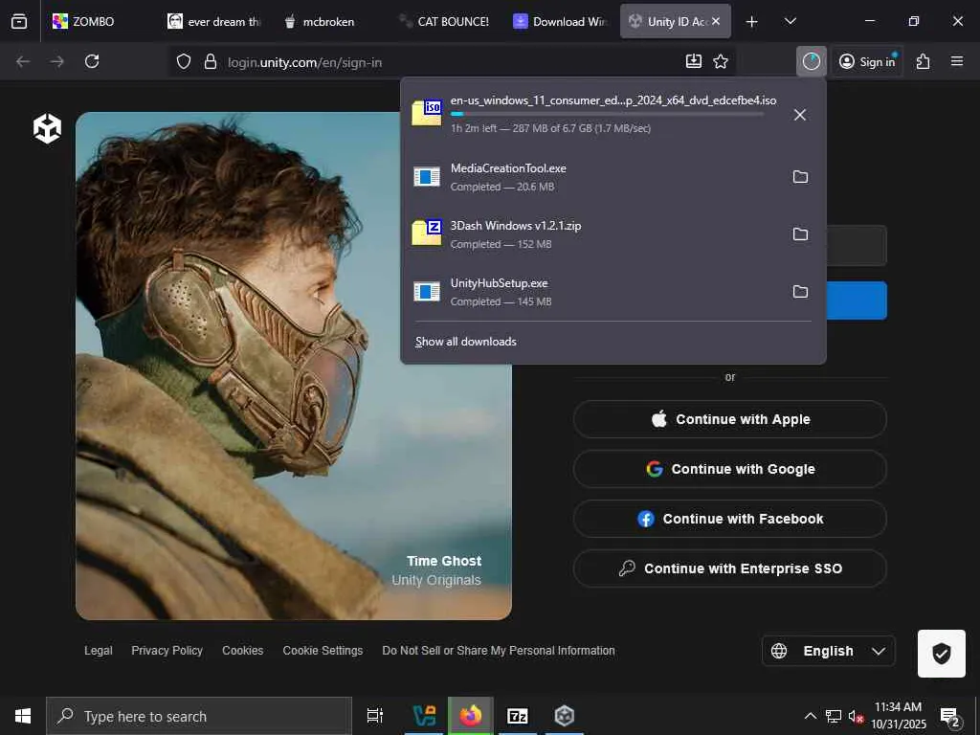Open the Legal footer link
The height and width of the screenshot is (735, 980).
tap(99, 651)
